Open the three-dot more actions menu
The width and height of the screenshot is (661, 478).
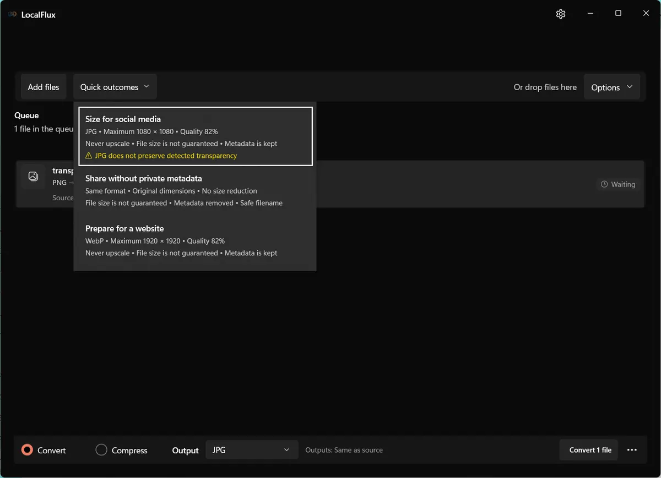coord(632,450)
